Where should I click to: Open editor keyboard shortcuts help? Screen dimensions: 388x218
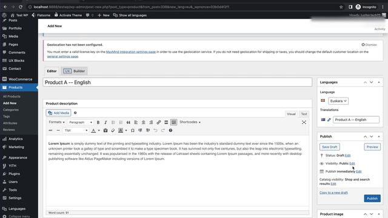[170, 130]
